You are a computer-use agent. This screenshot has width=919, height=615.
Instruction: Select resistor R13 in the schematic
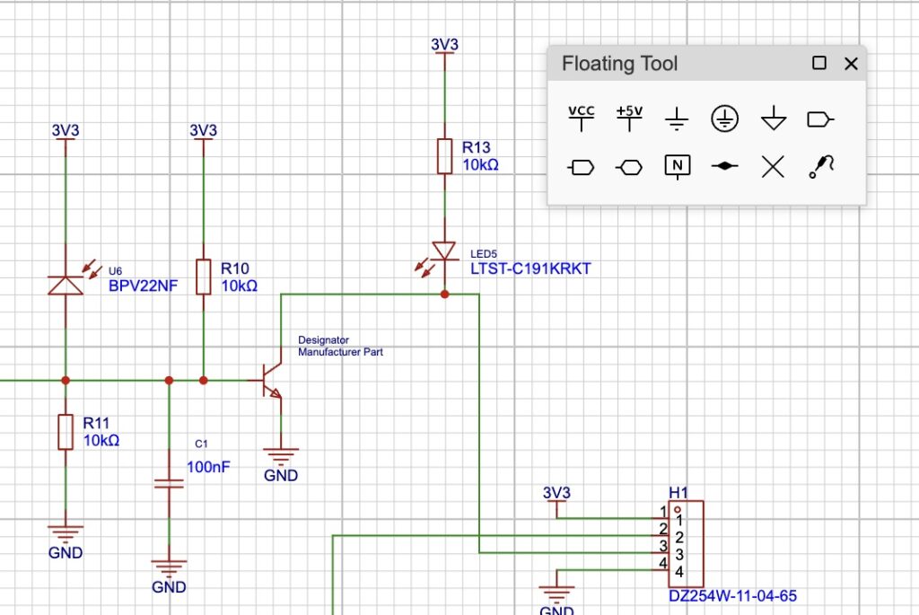444,155
